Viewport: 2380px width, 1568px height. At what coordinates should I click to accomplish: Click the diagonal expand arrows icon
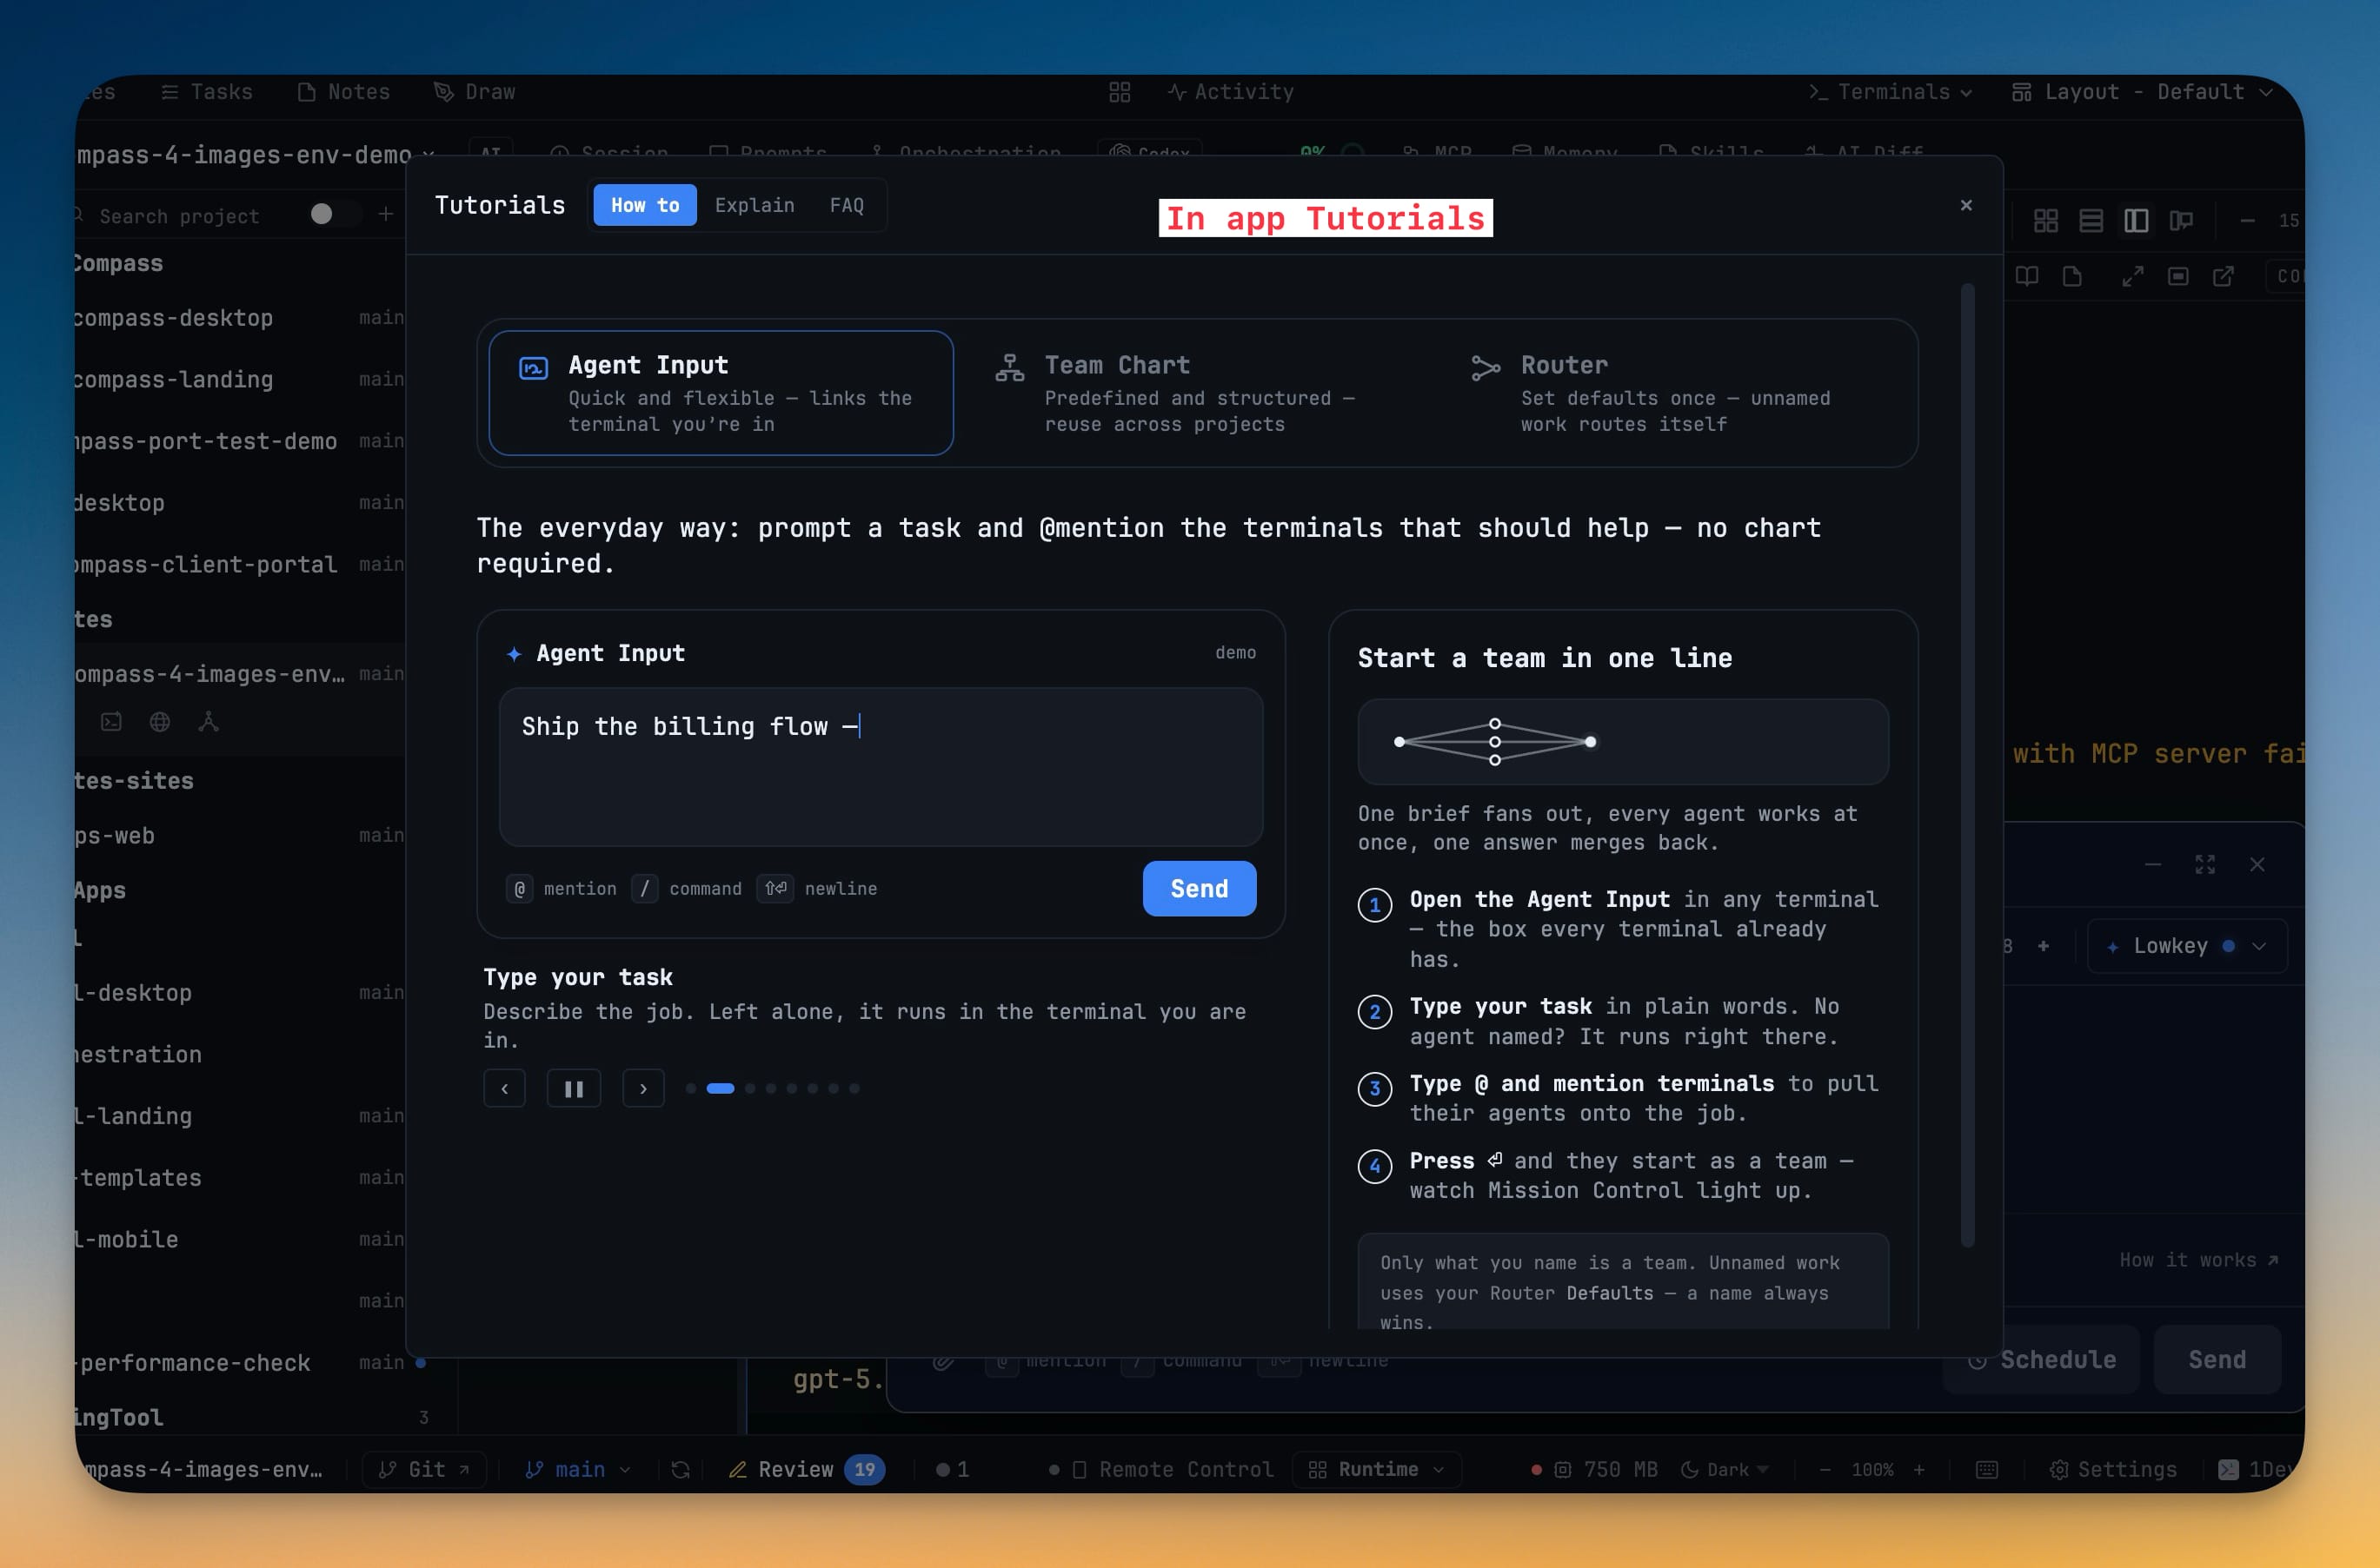pos(2133,276)
